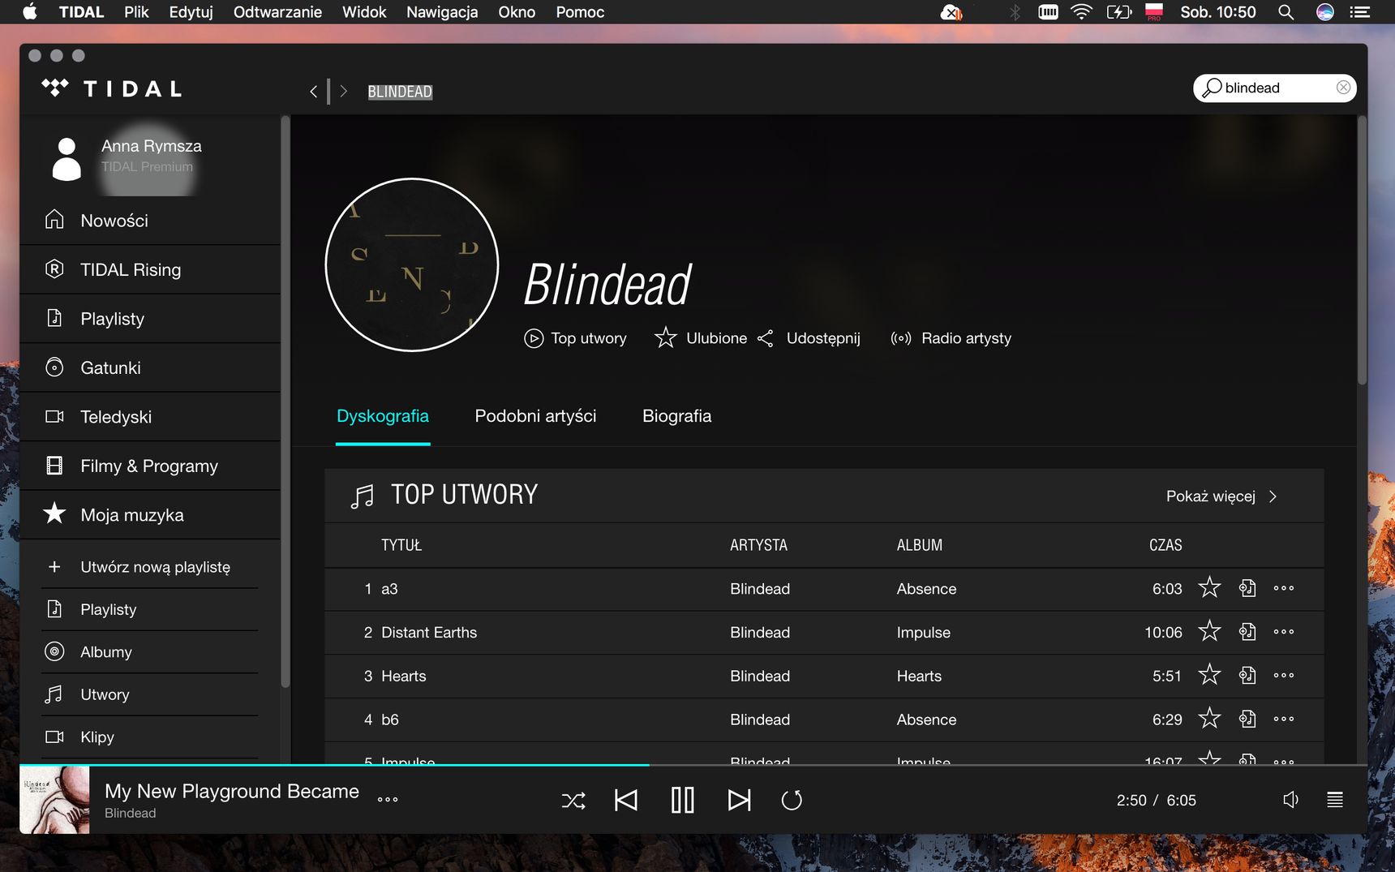The height and width of the screenshot is (872, 1395).
Task: Clear the blindead search query
Action: coord(1343,88)
